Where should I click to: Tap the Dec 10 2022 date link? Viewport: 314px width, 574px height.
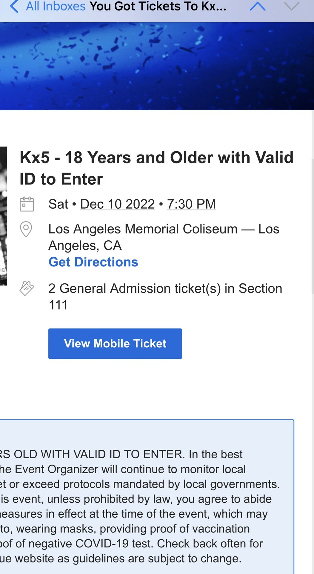118,204
